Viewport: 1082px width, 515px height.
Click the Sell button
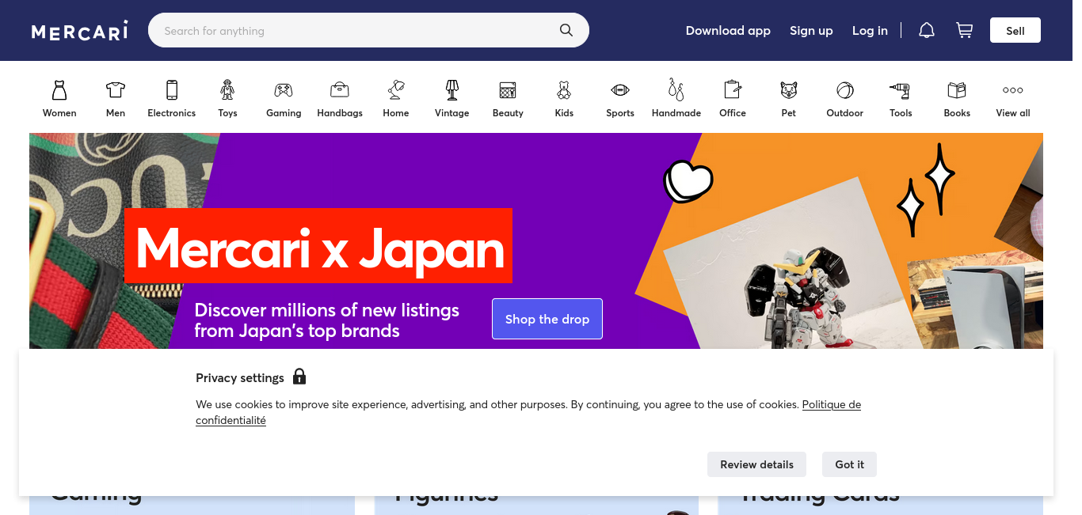pyautogui.click(x=1015, y=30)
